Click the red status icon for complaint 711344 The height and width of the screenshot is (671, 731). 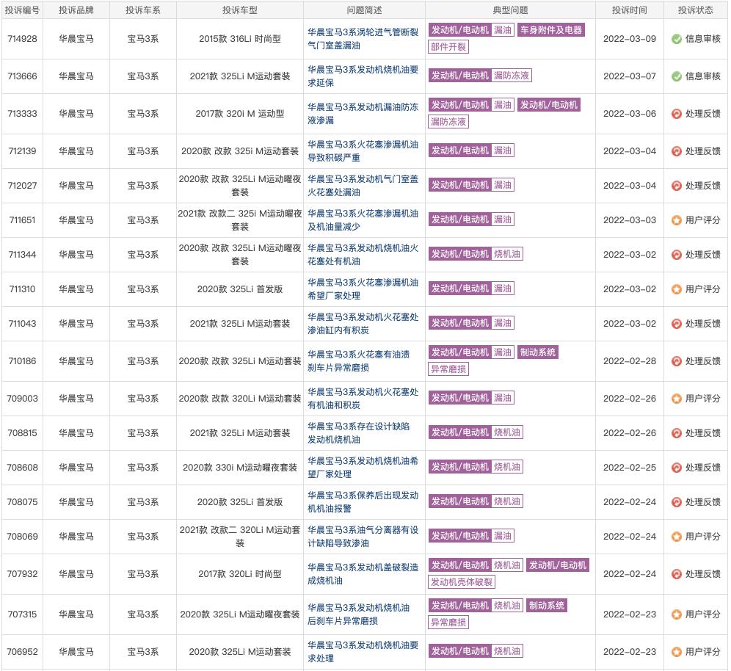coord(677,255)
